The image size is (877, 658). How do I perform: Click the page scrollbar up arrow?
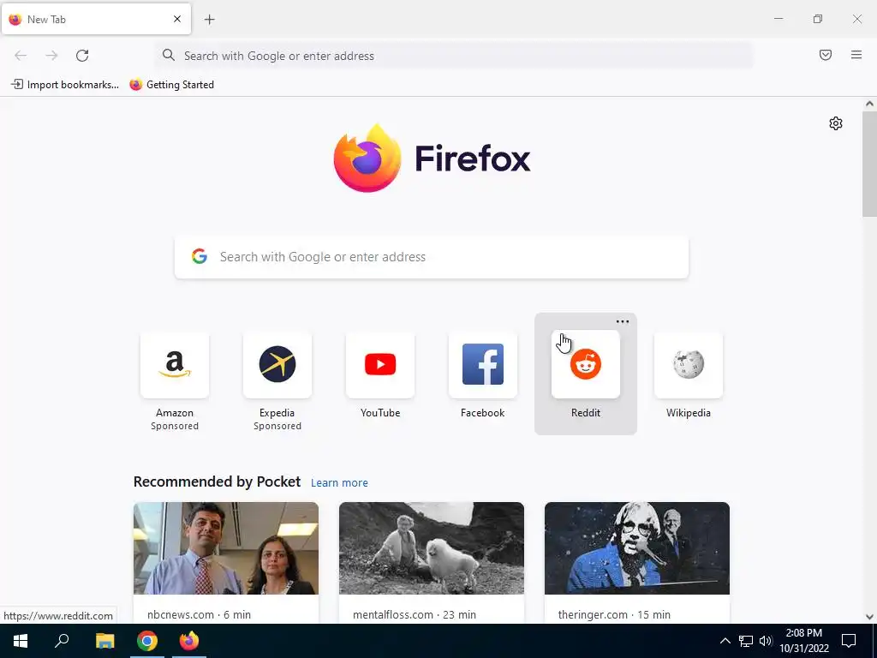[x=869, y=104]
